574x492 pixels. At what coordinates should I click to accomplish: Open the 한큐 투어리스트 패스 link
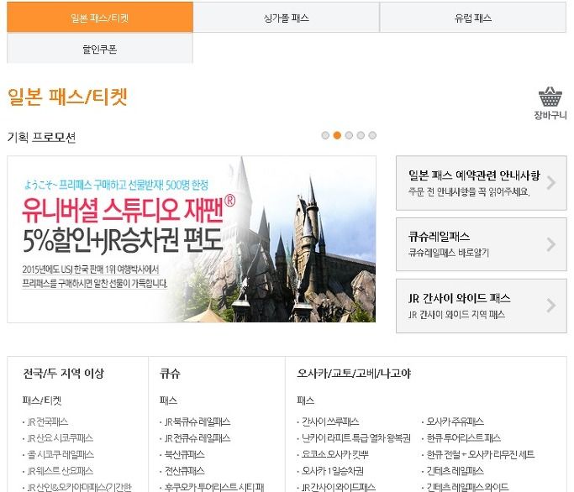click(463, 438)
